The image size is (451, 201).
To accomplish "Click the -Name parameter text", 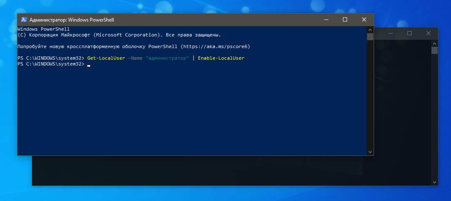I will [135, 58].
